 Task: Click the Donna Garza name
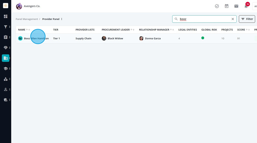[153, 38]
